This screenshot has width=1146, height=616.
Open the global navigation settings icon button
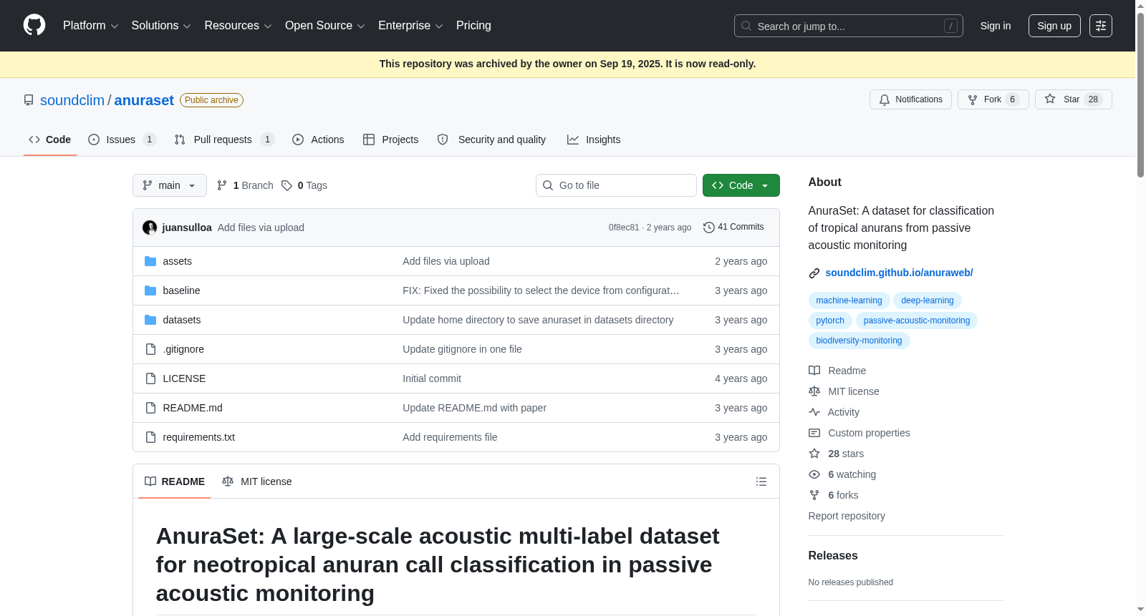[x=1101, y=26]
